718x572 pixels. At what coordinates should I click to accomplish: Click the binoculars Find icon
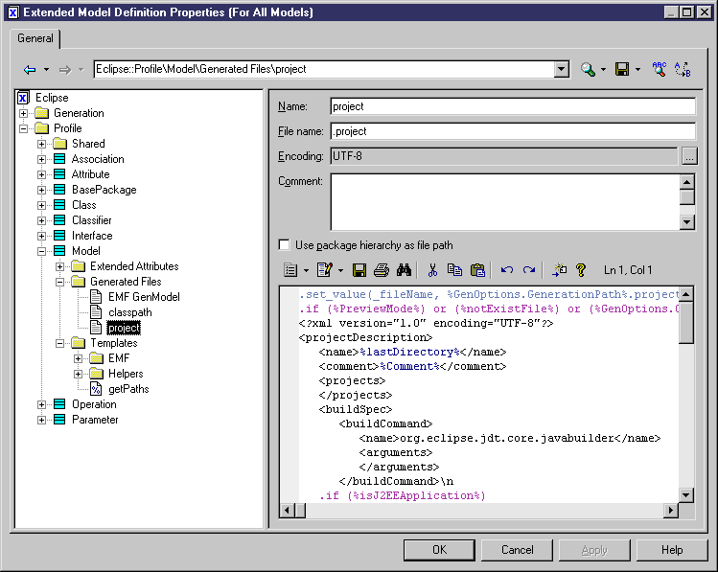404,270
